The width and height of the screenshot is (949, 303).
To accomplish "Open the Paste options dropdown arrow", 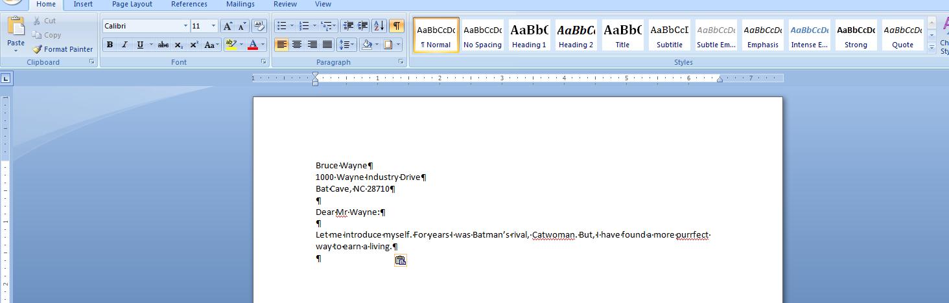I will (x=16, y=51).
